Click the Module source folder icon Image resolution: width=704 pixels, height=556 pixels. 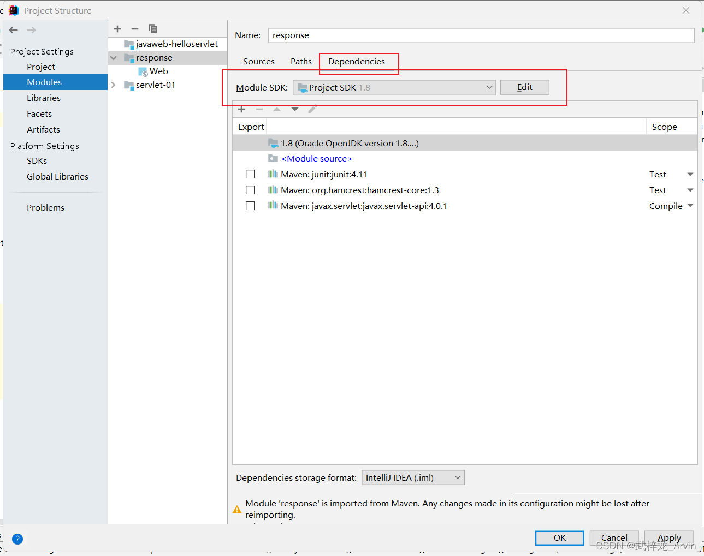[x=273, y=158]
